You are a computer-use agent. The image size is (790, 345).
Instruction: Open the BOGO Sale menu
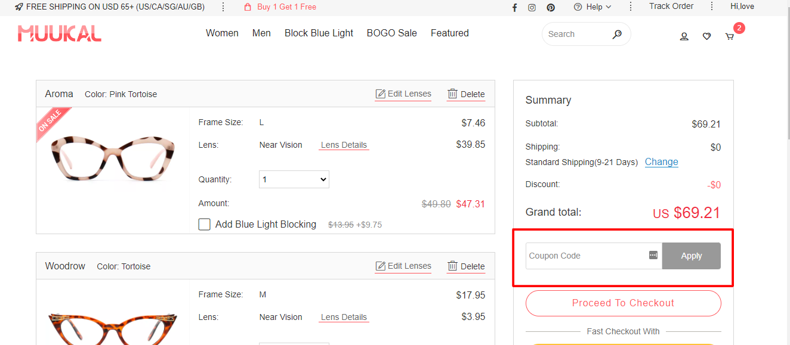point(392,33)
